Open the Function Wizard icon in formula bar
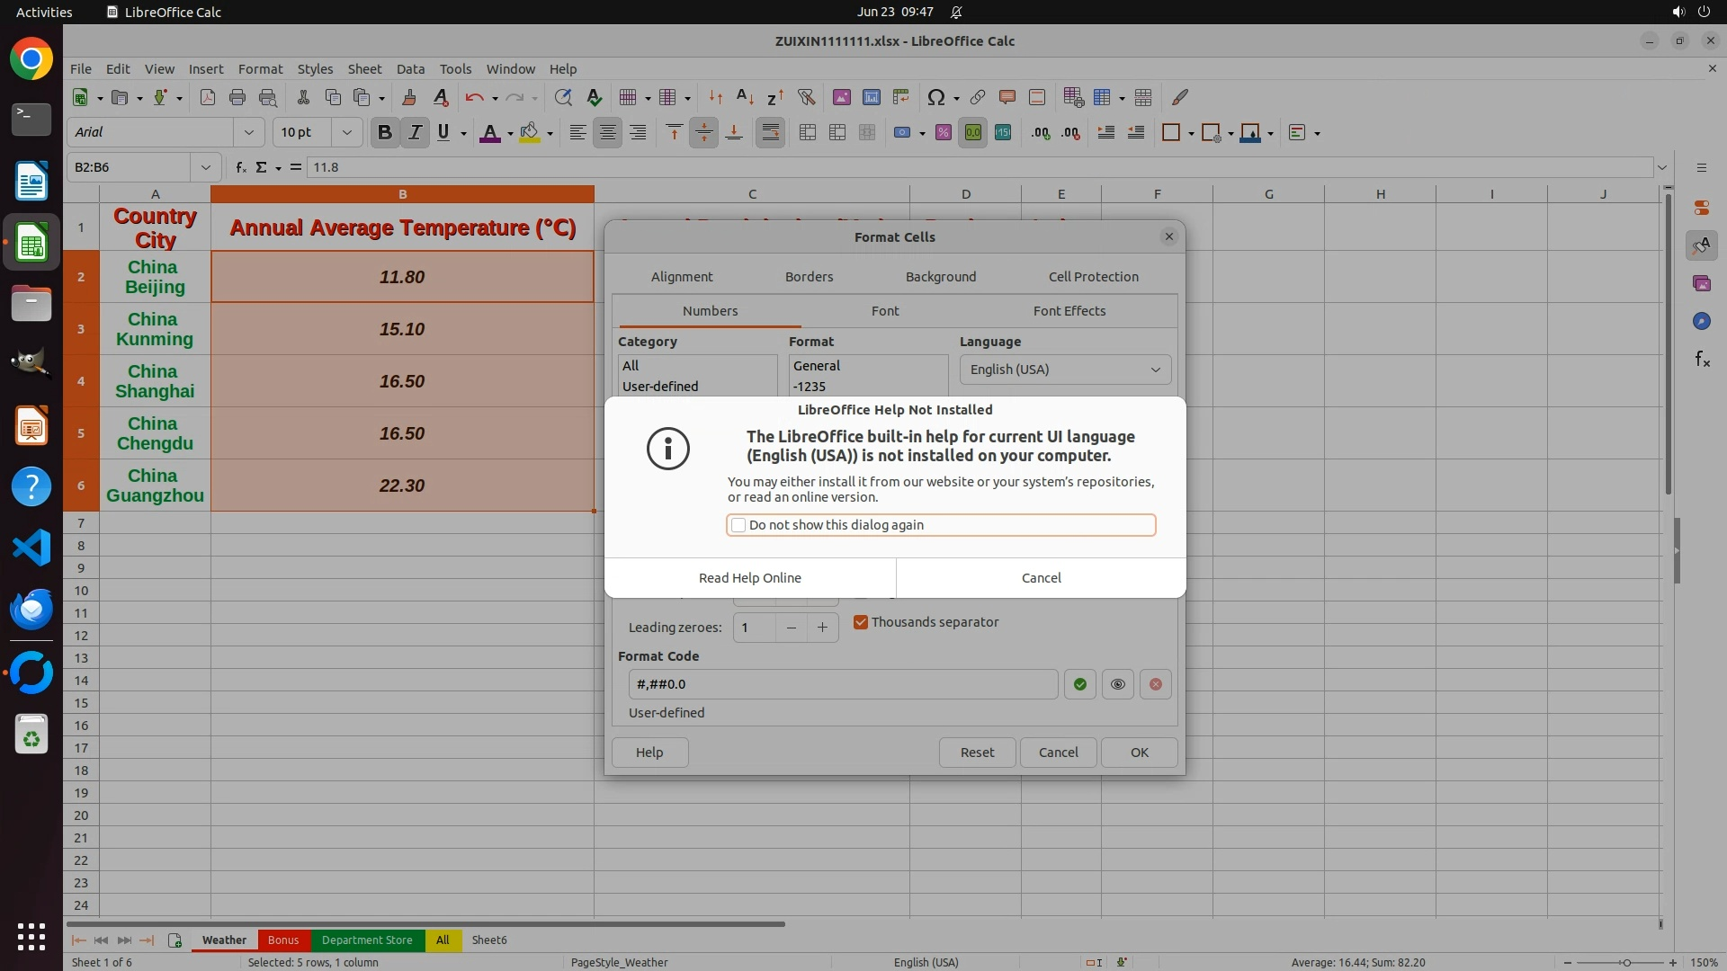This screenshot has width=1727, height=971. pyautogui.click(x=240, y=167)
